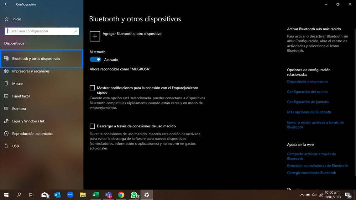Screen dimensions: 356x200
Task: Open WhatsApp from the taskbar
Action: click(x=134, y=195)
